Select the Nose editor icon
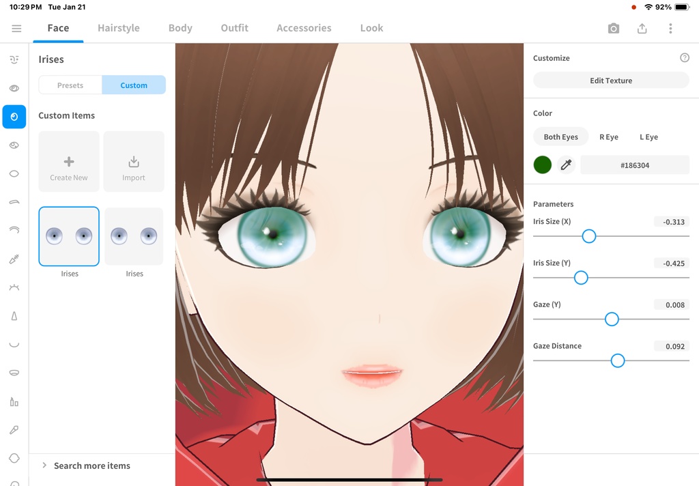 coord(14,315)
